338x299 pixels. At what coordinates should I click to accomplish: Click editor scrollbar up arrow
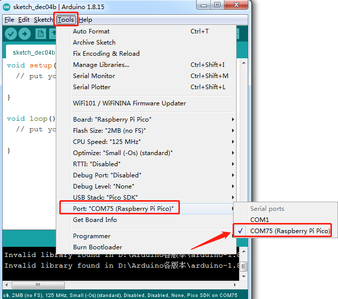coord(244,63)
